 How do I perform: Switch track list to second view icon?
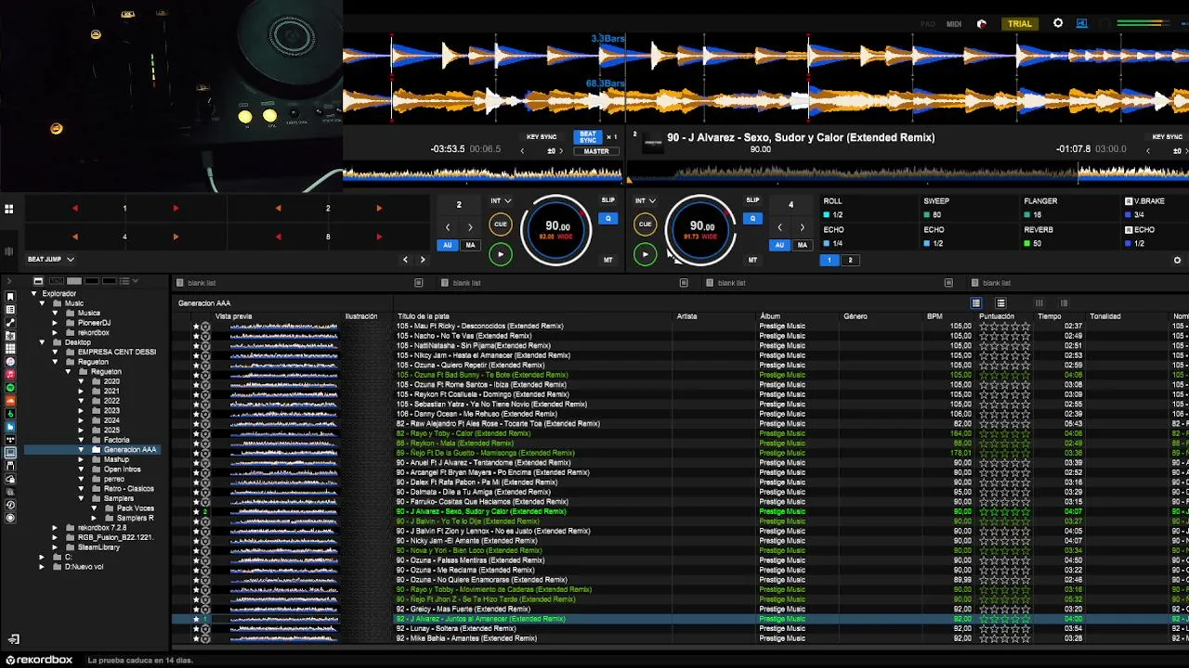(x=1000, y=303)
